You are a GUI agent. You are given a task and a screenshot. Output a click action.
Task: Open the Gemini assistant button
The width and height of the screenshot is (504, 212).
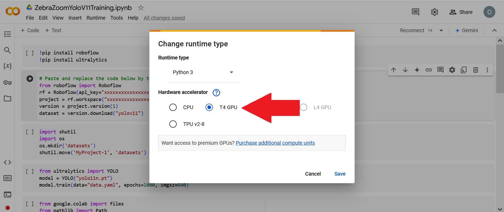[467, 30]
